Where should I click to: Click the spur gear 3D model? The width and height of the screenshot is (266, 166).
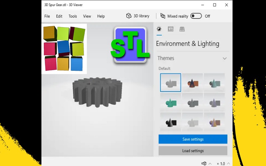(97, 92)
